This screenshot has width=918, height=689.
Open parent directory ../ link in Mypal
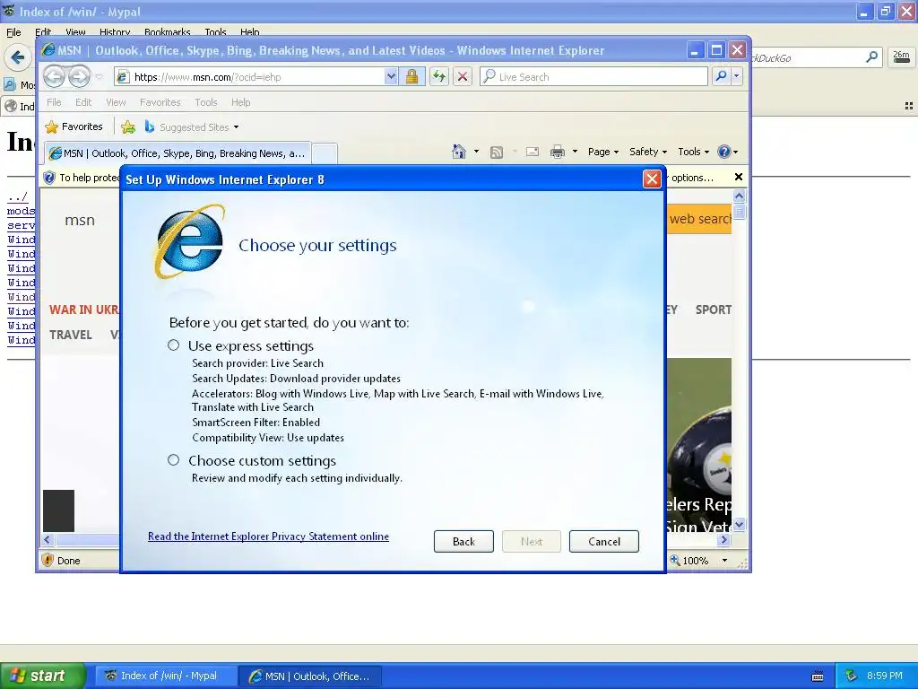coord(18,196)
